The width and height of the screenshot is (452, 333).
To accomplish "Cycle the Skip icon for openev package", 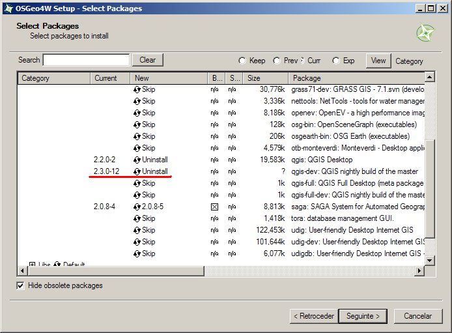I will point(137,113).
